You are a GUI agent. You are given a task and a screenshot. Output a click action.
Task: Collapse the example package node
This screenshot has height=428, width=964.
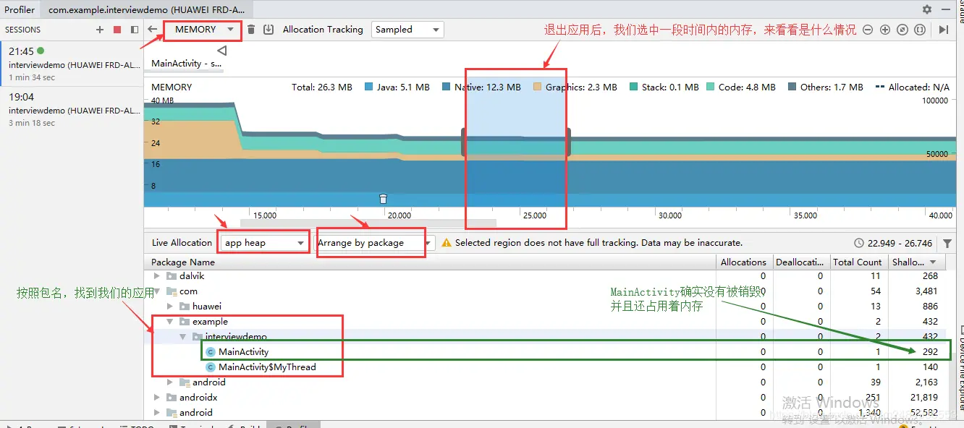(x=170, y=322)
